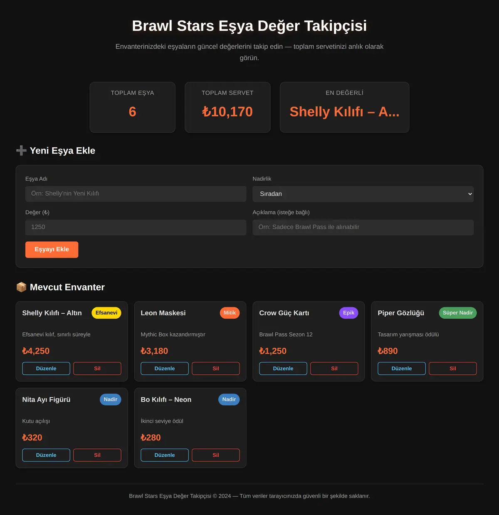Delete the Bo Kılıfı – Neon item

216,455
